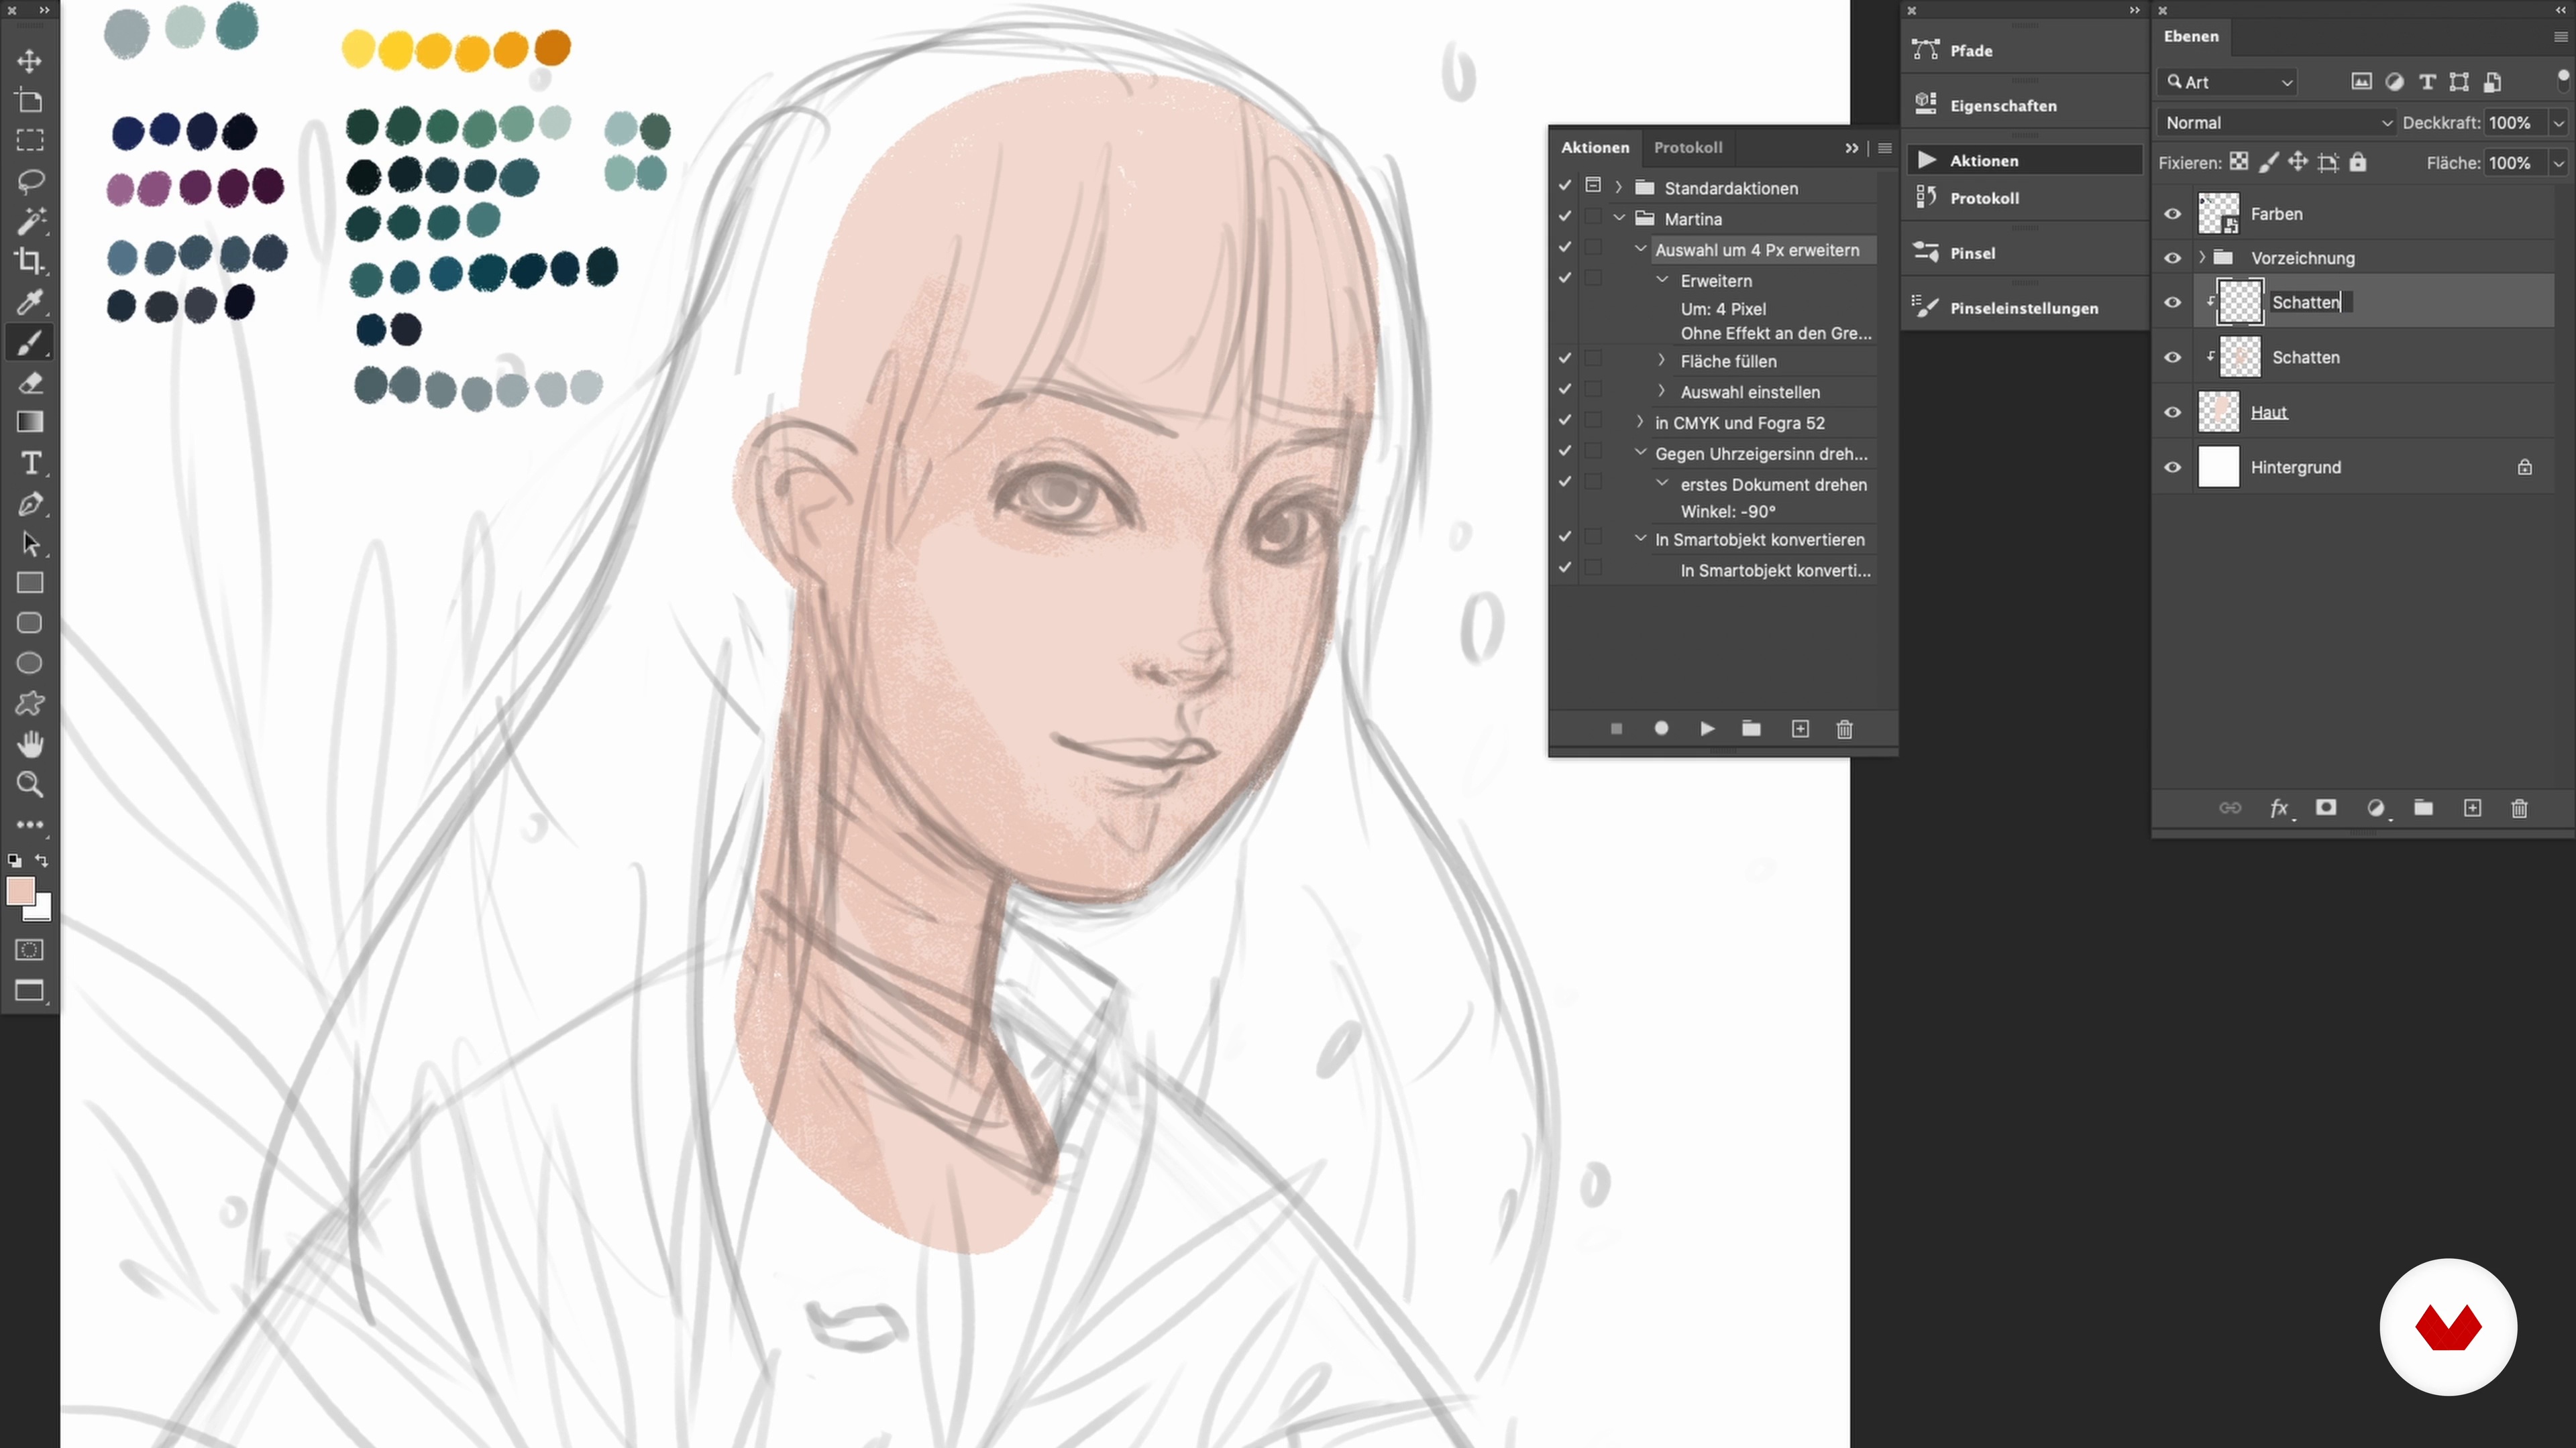Switch to the Protokoll tab
Viewport: 2576px width, 1448px height.
click(1687, 147)
